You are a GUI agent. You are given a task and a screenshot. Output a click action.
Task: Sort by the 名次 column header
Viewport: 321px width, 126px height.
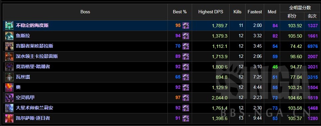coord(312,16)
